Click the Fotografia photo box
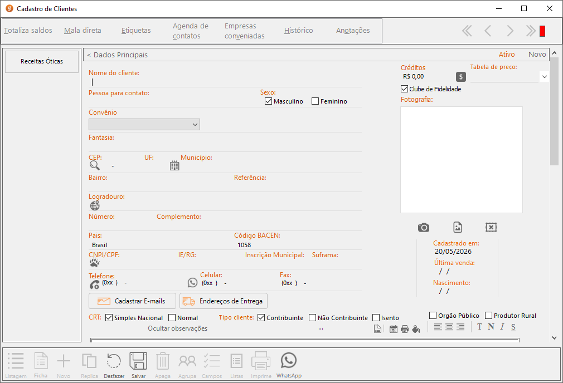This screenshot has height=383, width=563. tap(462, 160)
